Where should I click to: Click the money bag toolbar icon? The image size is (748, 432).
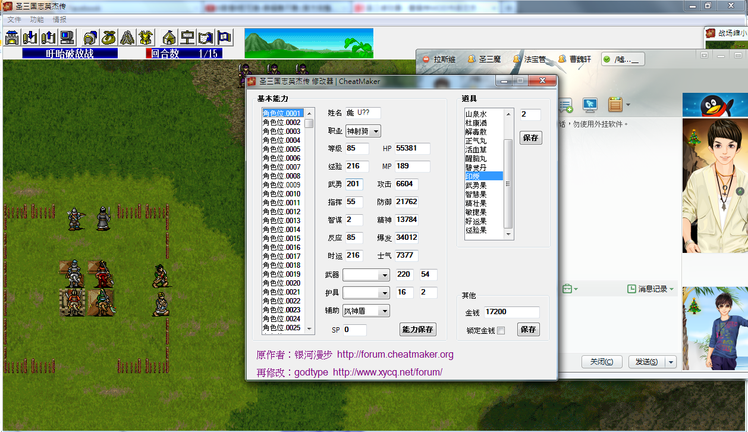109,37
